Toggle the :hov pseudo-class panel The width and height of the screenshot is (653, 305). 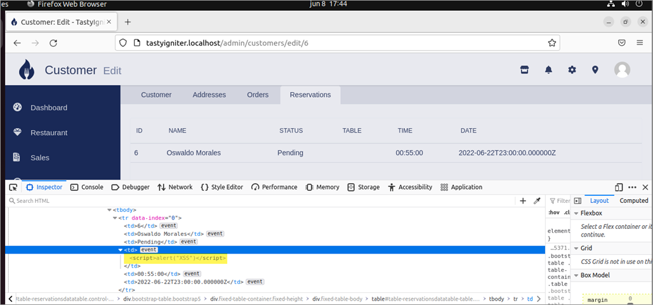[x=554, y=212]
